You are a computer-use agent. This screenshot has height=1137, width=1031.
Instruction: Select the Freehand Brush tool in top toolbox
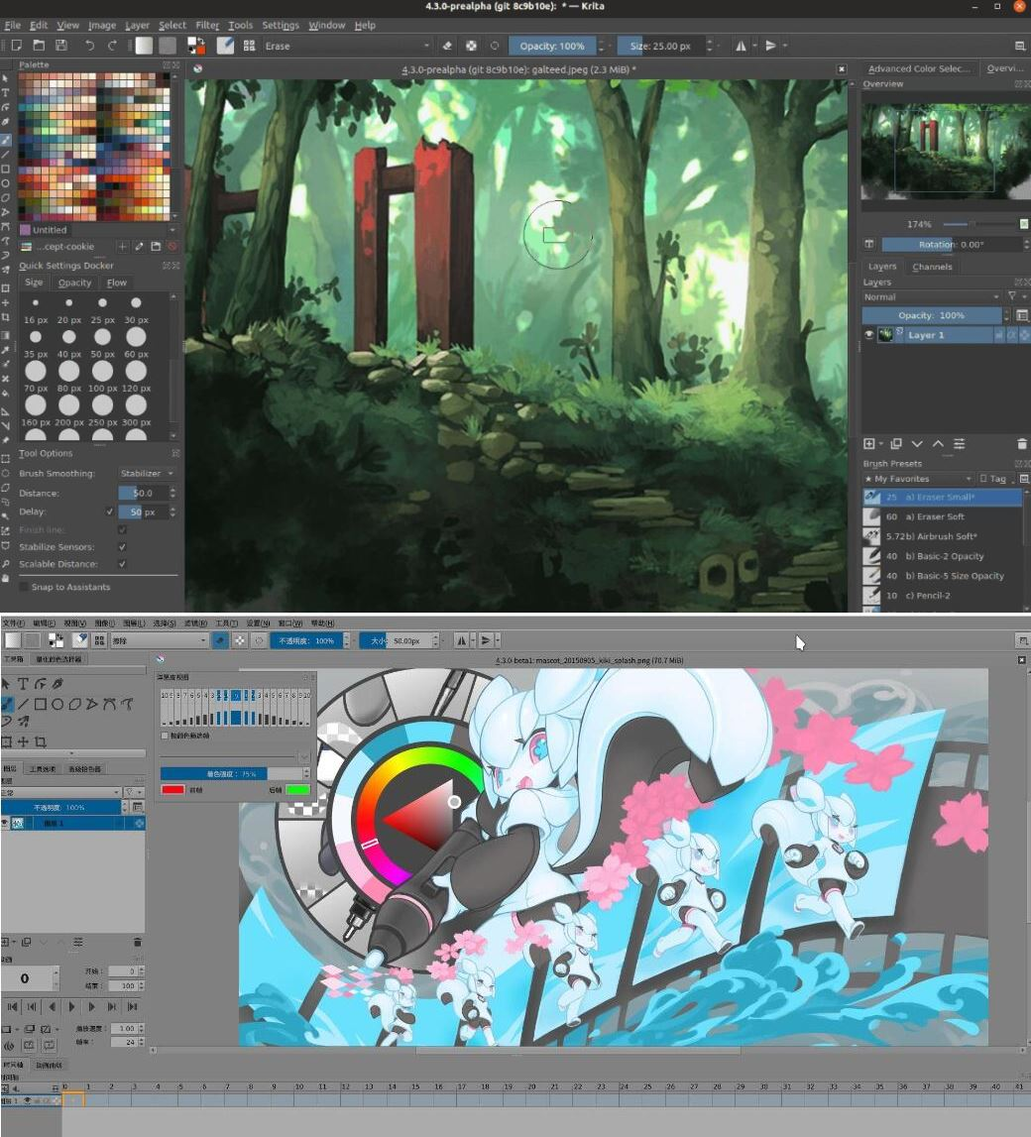click(6, 139)
